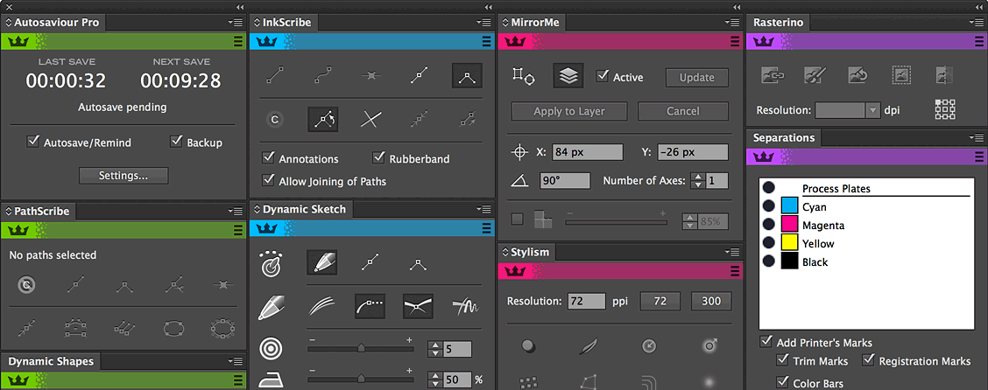Select the highlighted pencil tool in Dynamic Sketch
The width and height of the screenshot is (988, 390).
pos(322,262)
